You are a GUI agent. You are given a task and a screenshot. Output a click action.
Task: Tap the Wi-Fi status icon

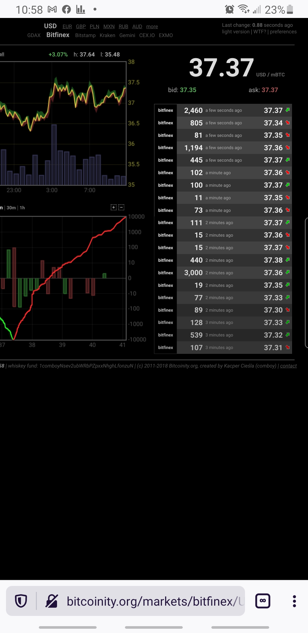(244, 9)
